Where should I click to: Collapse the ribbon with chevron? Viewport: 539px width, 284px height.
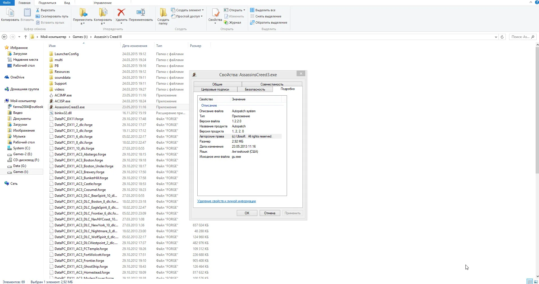click(531, 2)
